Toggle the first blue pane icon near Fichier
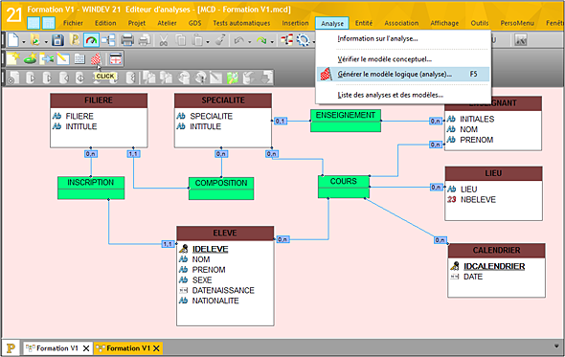 pyautogui.click(x=34, y=23)
